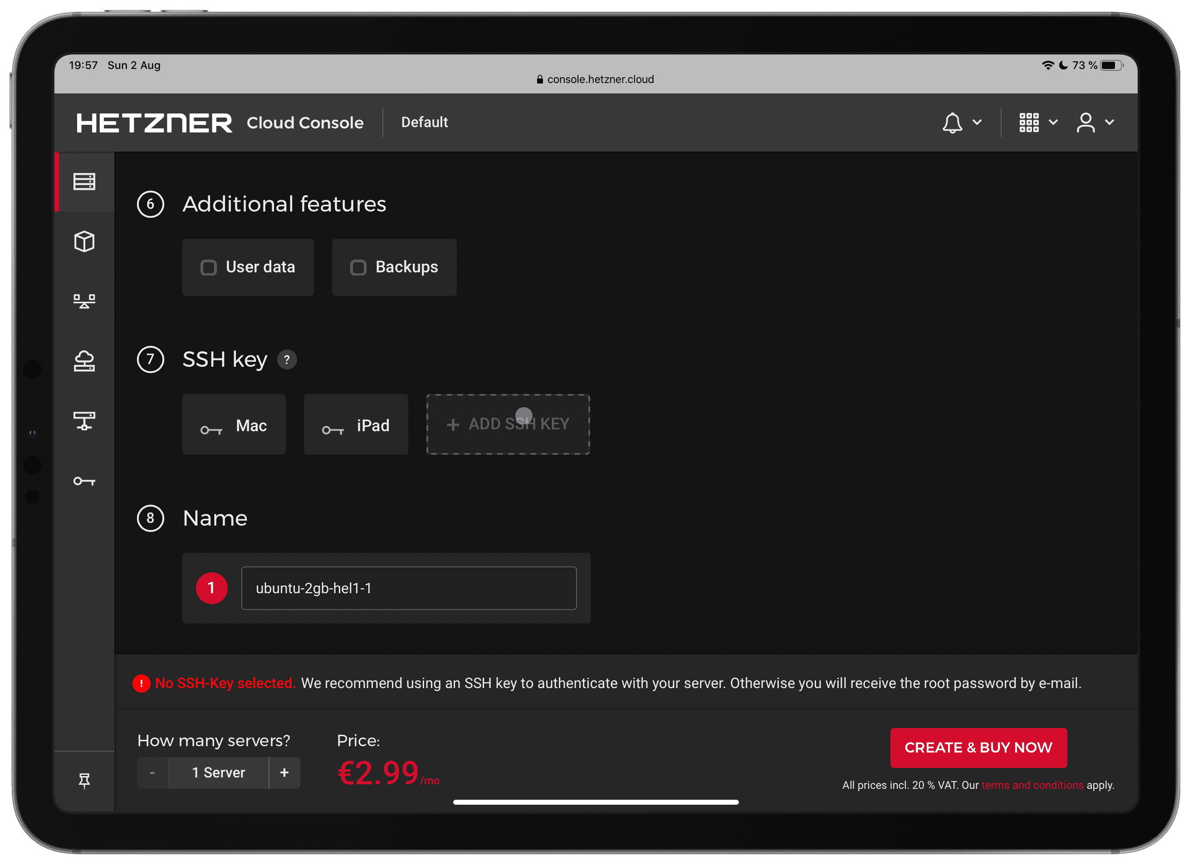This screenshot has height=866, width=1193.
Task: Open the terms and conditions link
Action: coord(1032,786)
